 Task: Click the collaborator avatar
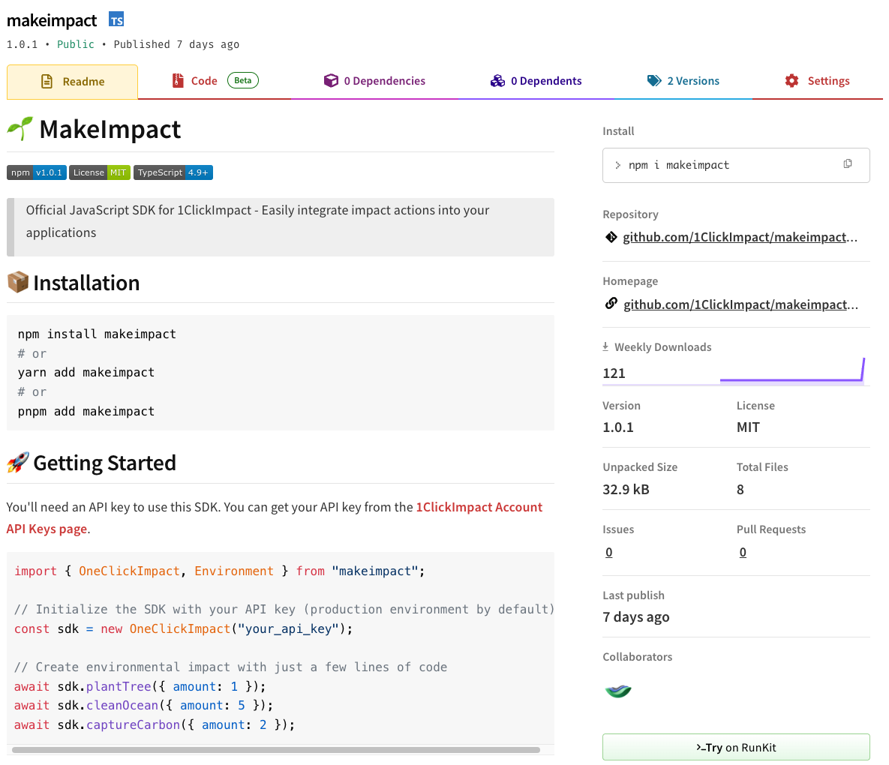[618, 690]
